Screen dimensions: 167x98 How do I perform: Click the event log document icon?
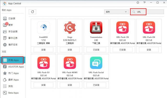(5, 38)
